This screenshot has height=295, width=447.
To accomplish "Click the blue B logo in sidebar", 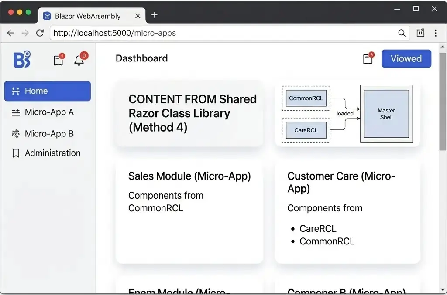I will 22,59.
